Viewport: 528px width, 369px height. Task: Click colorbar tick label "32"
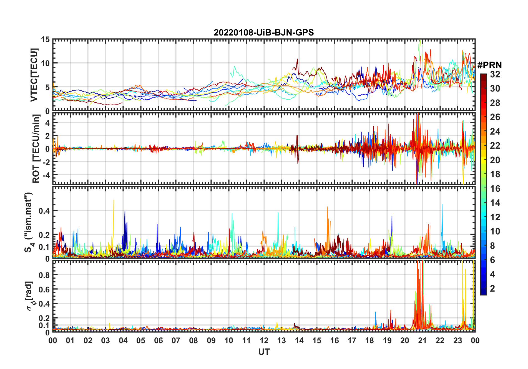point(495,74)
